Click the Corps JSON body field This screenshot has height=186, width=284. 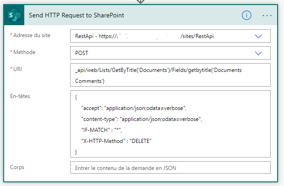click(170, 168)
